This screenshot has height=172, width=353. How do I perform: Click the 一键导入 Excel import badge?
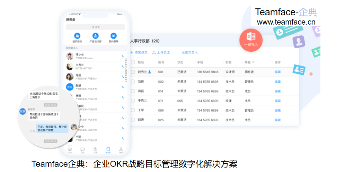251,41
